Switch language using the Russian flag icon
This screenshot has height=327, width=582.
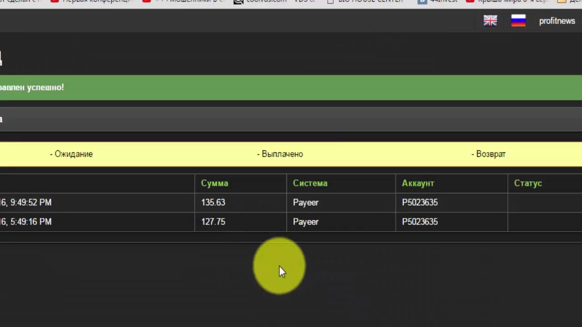[518, 20]
